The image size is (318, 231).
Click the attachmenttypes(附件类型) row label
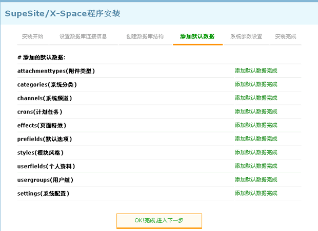click(56, 71)
